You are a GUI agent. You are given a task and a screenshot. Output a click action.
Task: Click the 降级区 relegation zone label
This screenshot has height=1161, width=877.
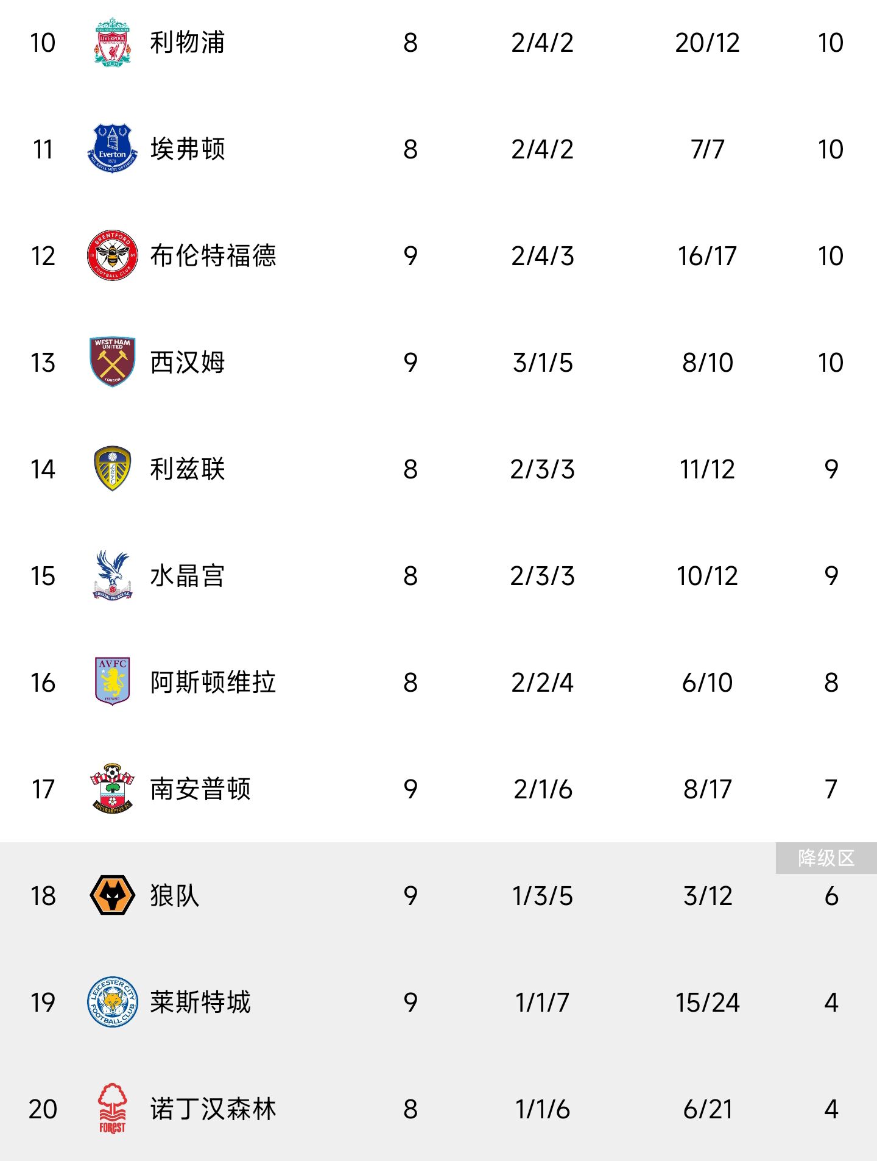point(826,858)
